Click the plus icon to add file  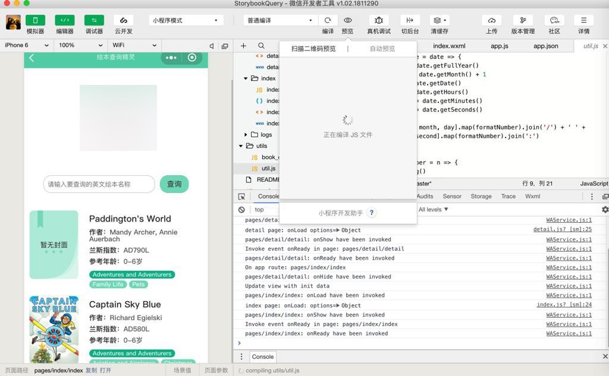coord(243,46)
